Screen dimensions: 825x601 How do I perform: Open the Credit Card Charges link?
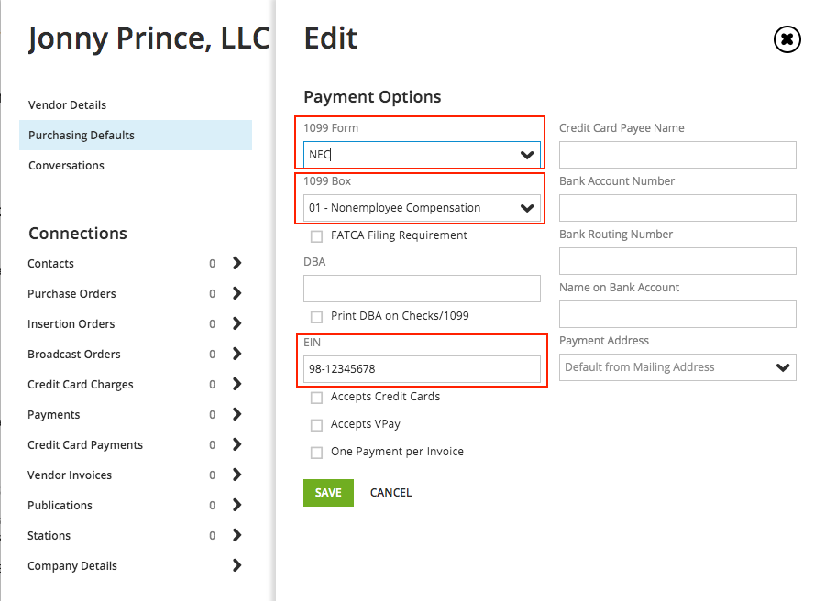coord(81,385)
